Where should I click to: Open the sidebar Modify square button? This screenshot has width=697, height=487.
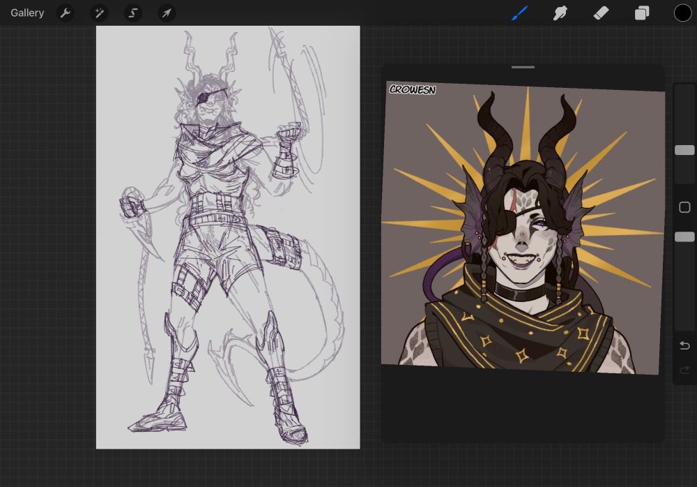(684, 207)
